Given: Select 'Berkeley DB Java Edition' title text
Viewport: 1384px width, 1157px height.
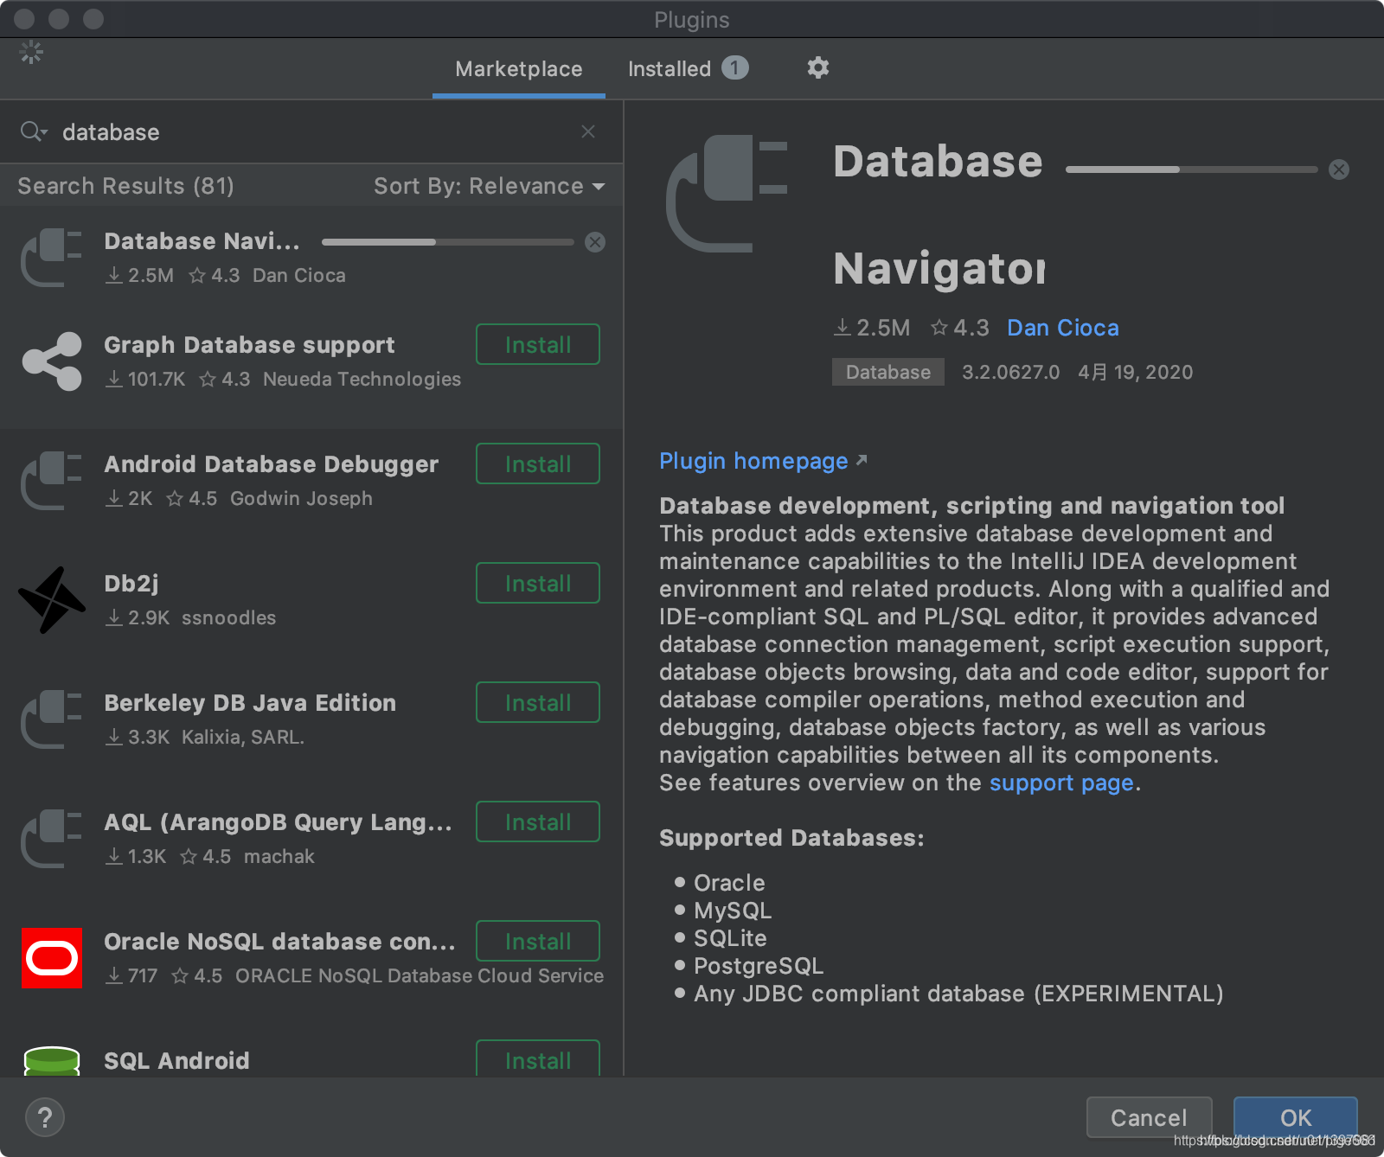Looking at the screenshot, I should click(250, 702).
